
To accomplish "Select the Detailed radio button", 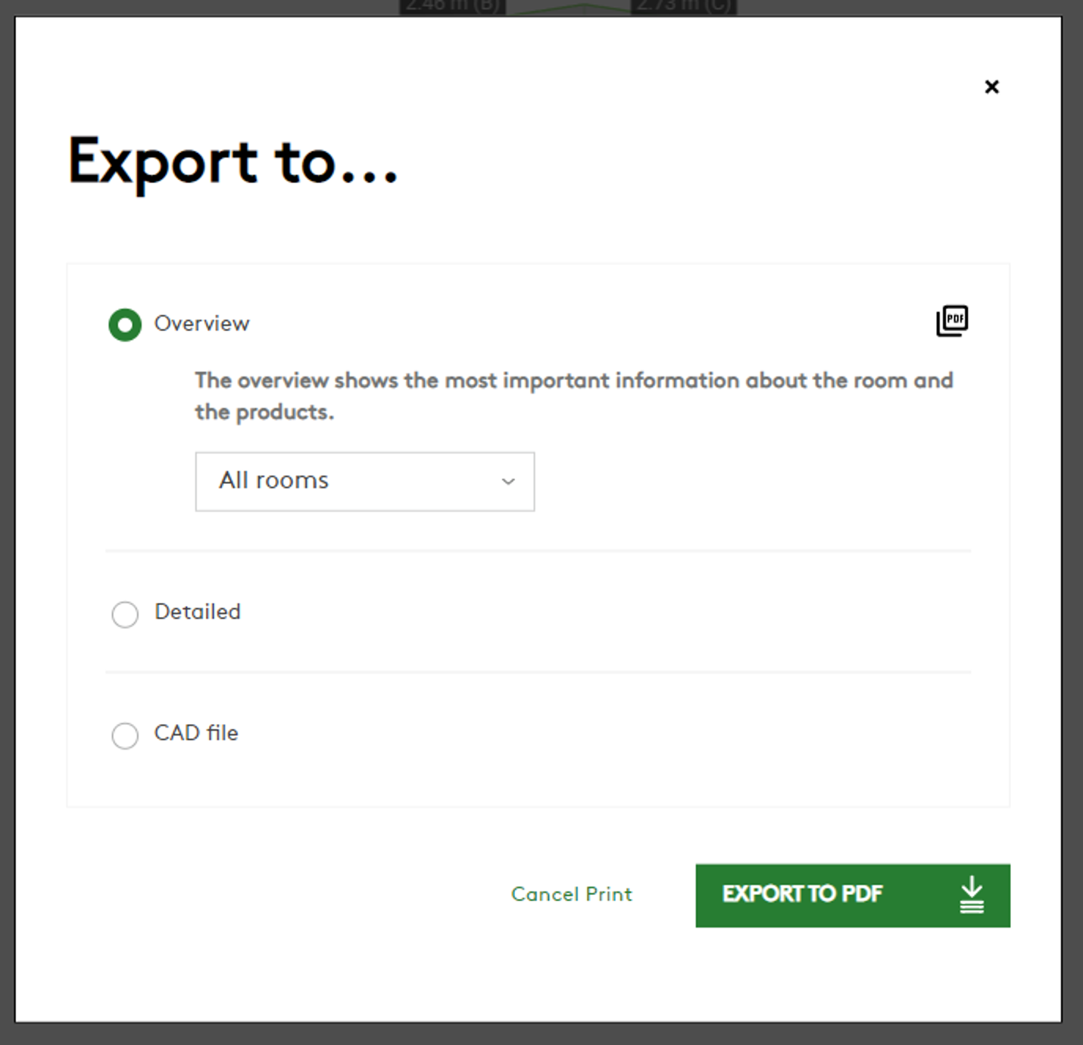I will click(x=125, y=614).
